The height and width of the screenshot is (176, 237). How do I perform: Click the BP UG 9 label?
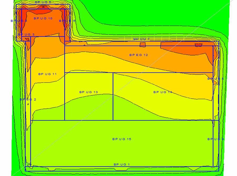click(x=215, y=139)
